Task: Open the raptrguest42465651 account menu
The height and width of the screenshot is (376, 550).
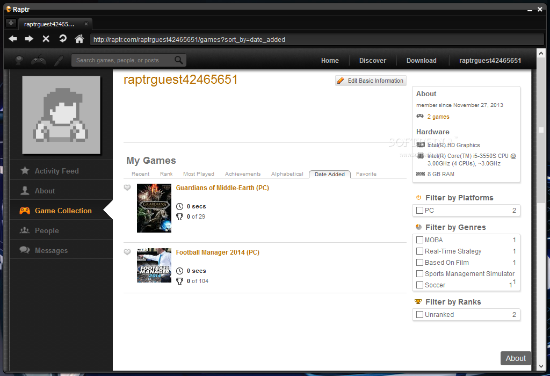Action: pos(490,61)
